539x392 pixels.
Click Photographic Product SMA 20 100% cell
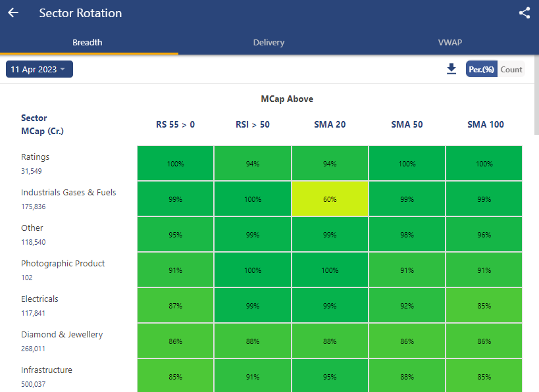[330, 270]
